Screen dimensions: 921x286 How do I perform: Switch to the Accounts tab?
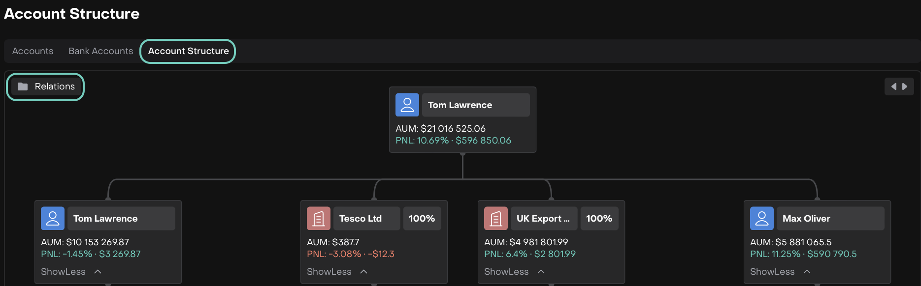click(x=33, y=51)
